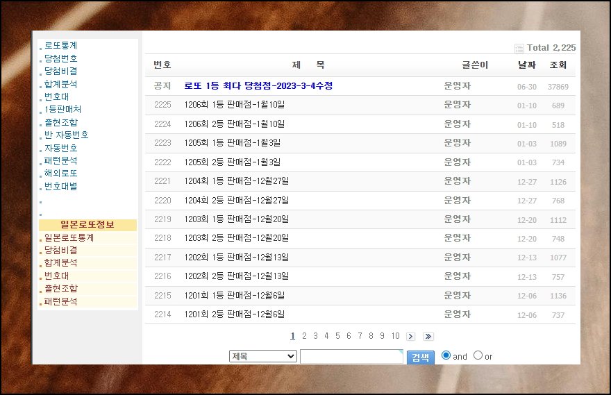Open notice 로또 1등 최다 당첨점-2023-3-4수정
This screenshot has height=395, width=611.
258,85
